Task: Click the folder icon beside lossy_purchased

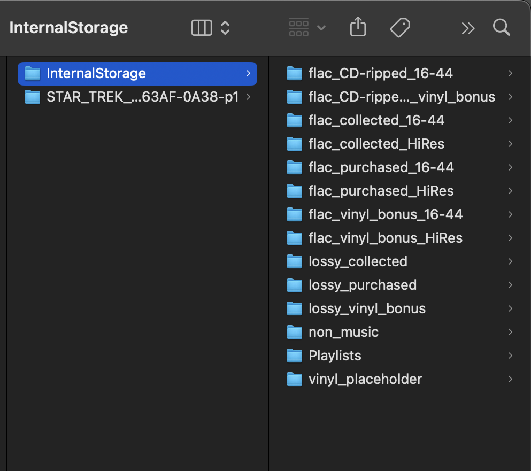Action: [295, 285]
